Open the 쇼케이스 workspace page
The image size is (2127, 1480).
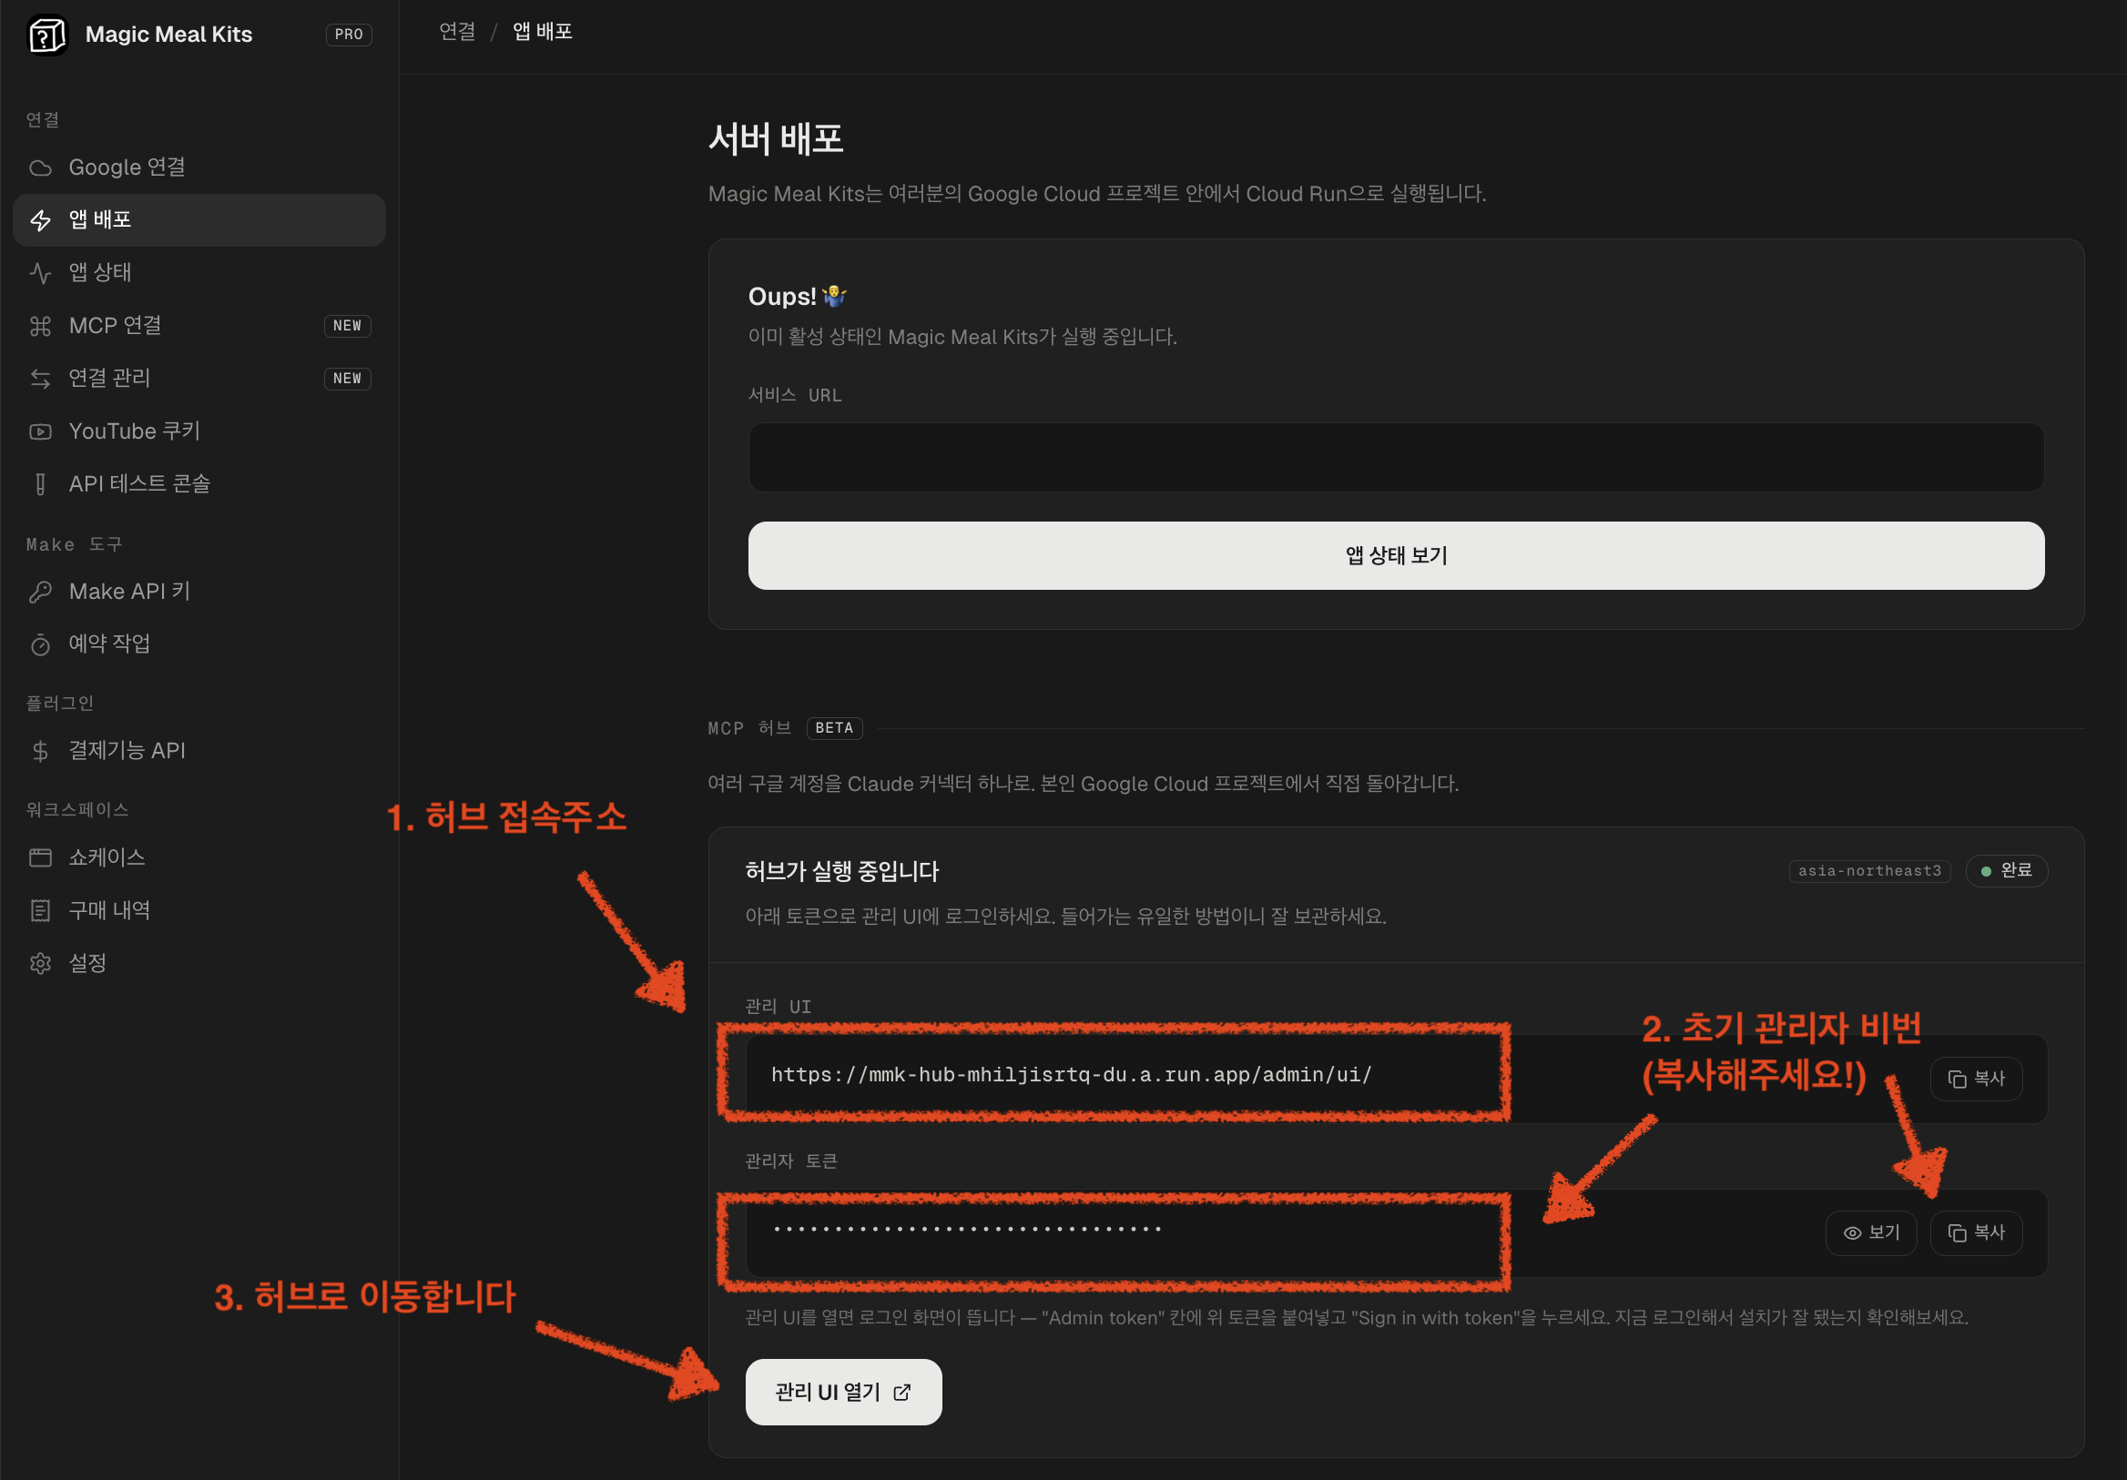tap(199, 857)
